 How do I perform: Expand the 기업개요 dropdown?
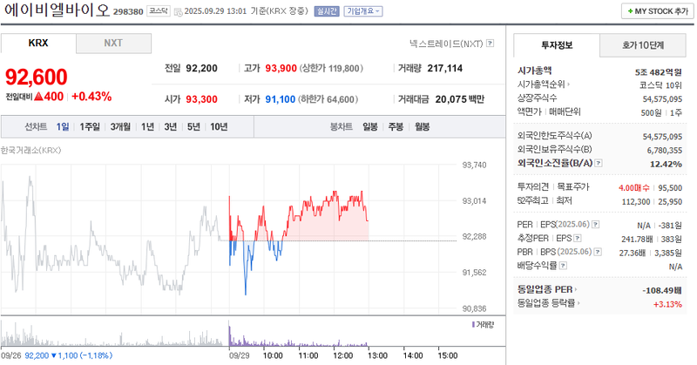[363, 11]
